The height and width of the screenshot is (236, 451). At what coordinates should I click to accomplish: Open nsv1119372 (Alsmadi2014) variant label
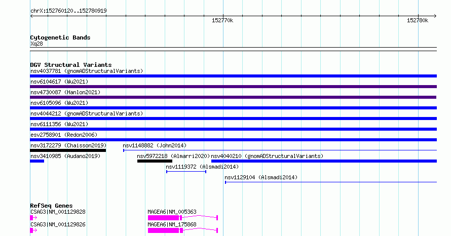pyautogui.click(x=202, y=167)
